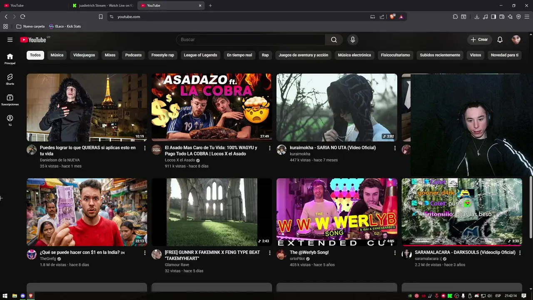Open the ortoPilot channel name link

point(297,259)
